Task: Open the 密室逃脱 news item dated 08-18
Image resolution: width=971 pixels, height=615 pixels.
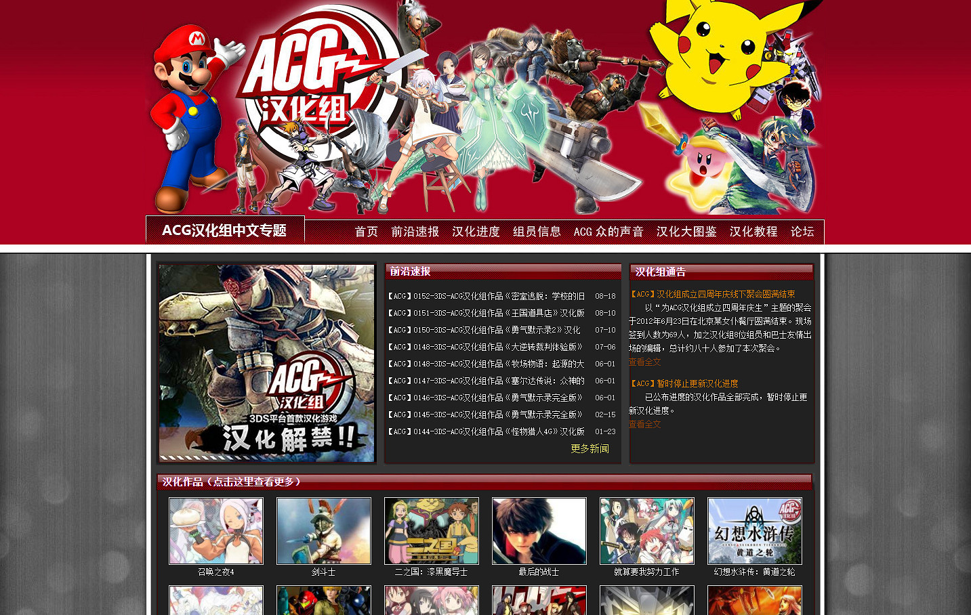Action: (485, 296)
